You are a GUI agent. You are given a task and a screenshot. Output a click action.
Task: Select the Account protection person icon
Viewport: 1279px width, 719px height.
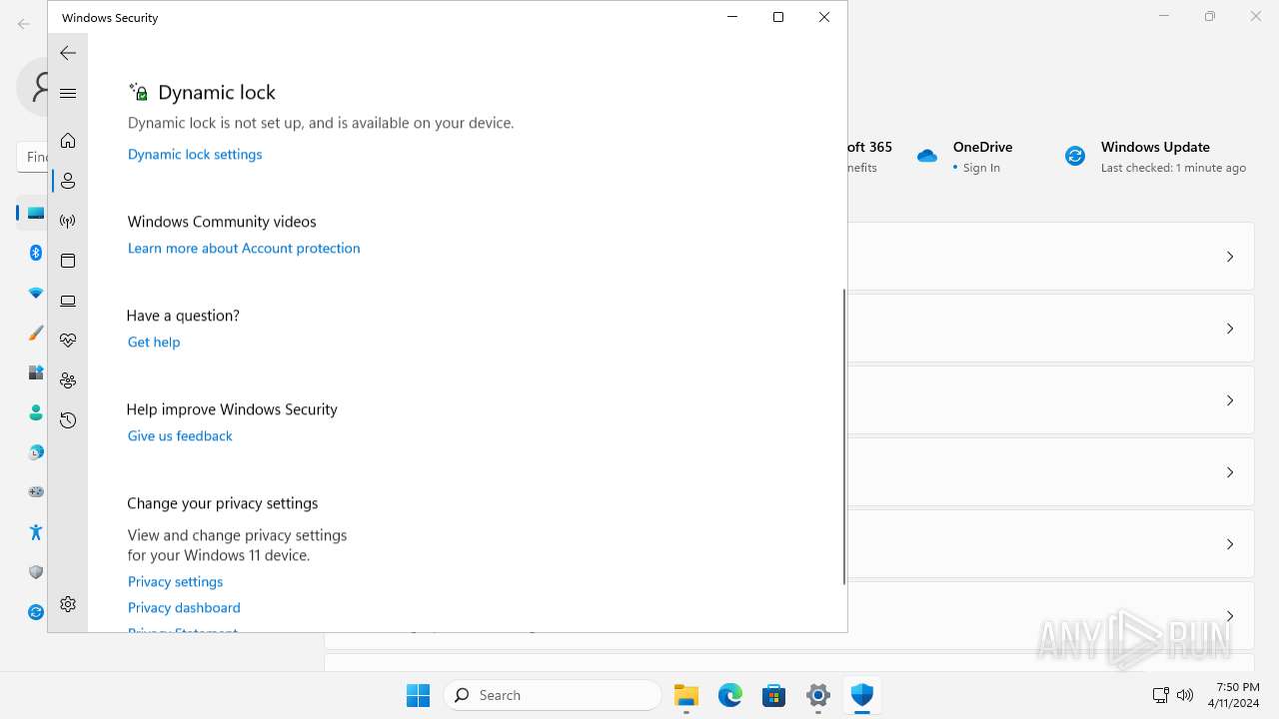(68, 181)
